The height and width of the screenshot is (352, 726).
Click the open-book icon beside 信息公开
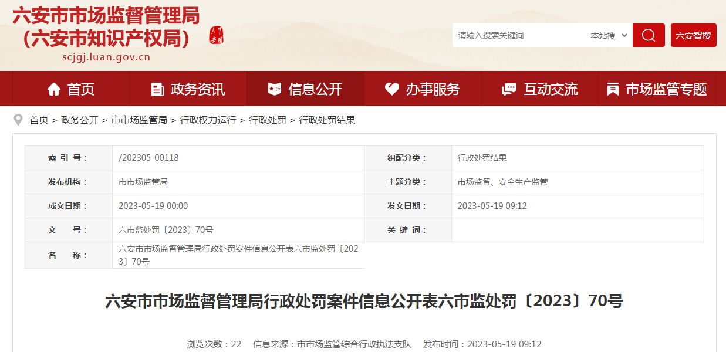coord(274,89)
